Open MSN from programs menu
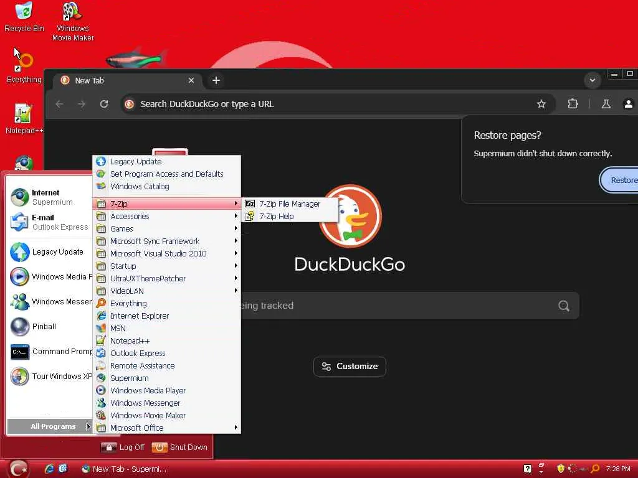 [167, 329]
